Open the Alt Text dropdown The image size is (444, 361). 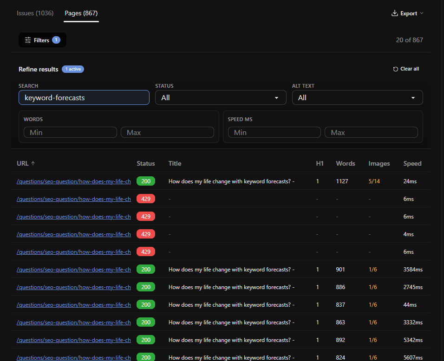tap(357, 97)
